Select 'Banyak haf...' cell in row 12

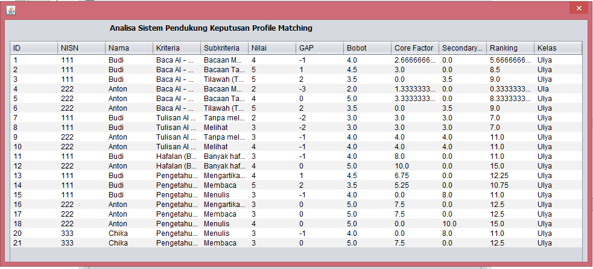click(224, 166)
